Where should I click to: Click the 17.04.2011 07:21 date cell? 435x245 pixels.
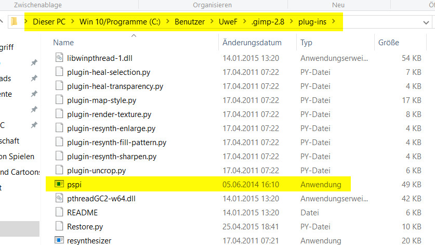coord(250,240)
